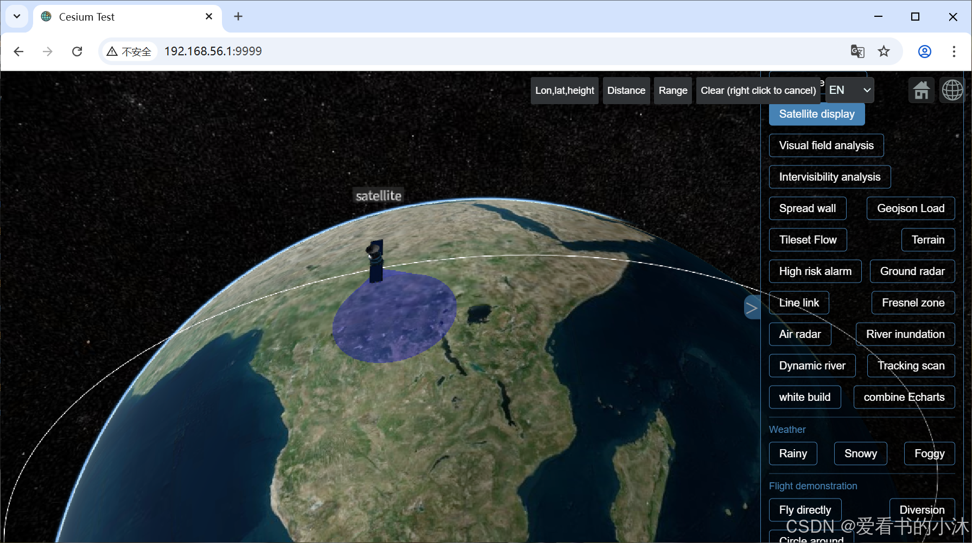This screenshot has height=543, width=972.
Task: Enable Foggy weather effect
Action: 929,453
